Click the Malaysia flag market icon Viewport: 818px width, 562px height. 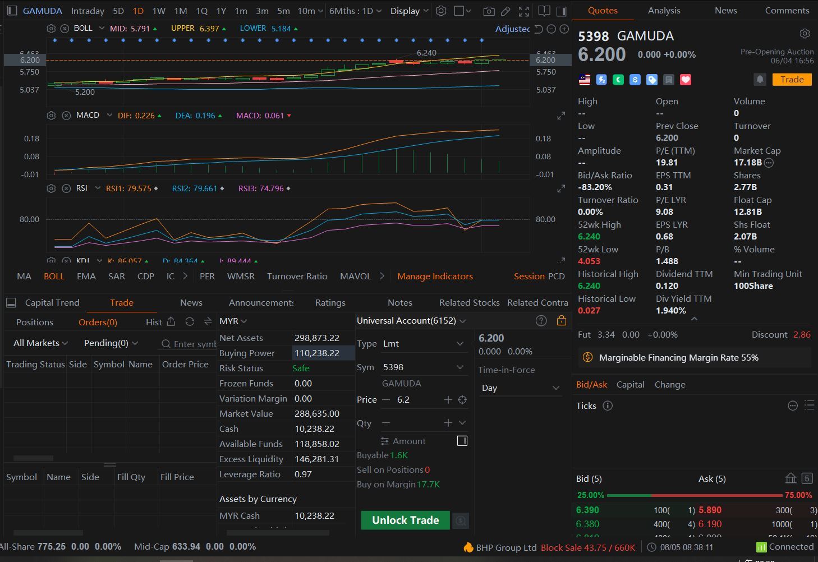click(x=585, y=80)
